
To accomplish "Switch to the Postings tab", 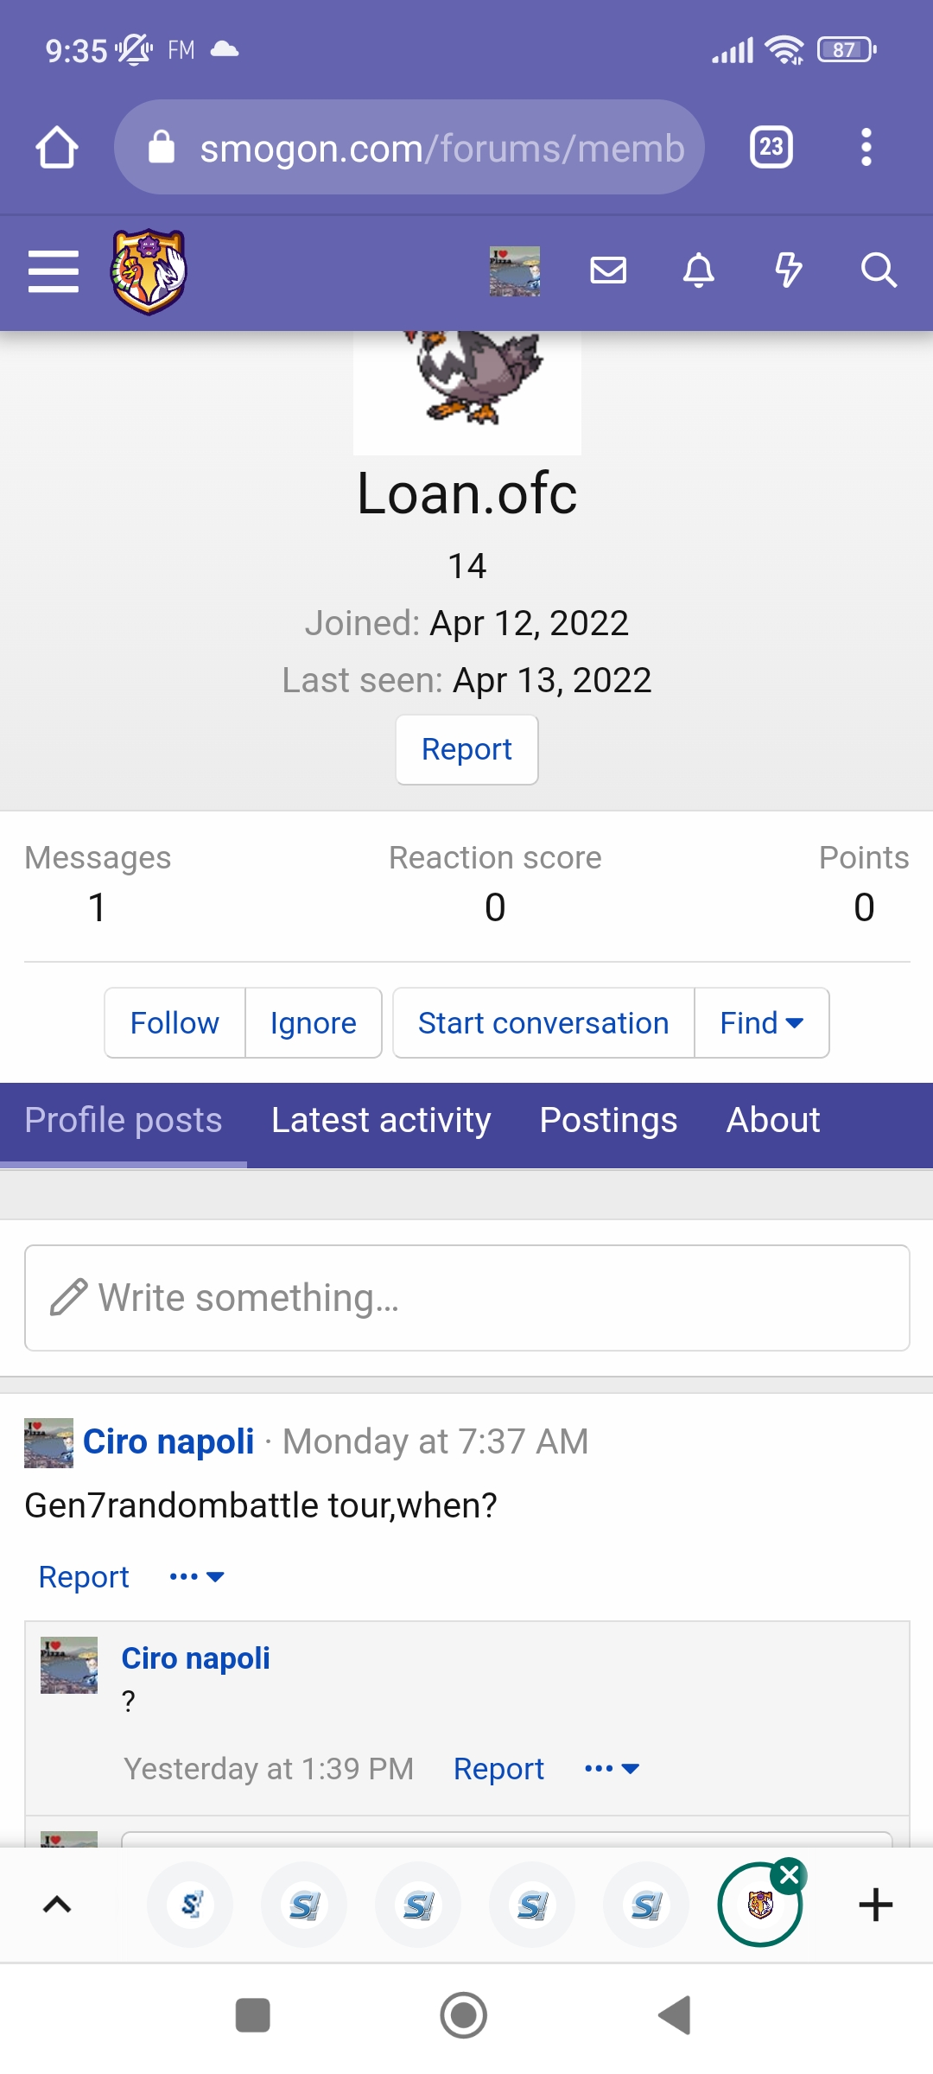I will coord(608,1120).
